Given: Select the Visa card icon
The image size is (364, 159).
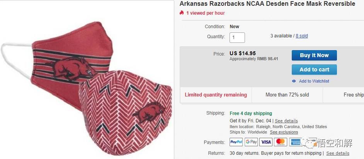Looking at the screenshot, I should coord(266,142).
